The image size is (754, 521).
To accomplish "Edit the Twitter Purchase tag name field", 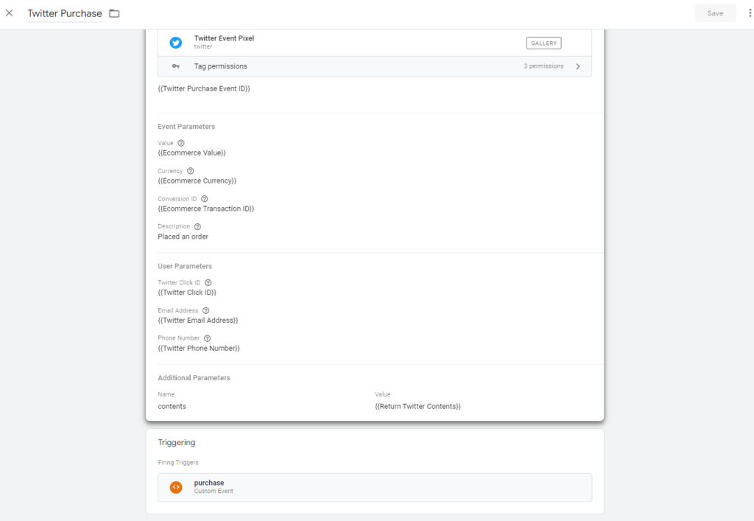I will (x=65, y=13).
